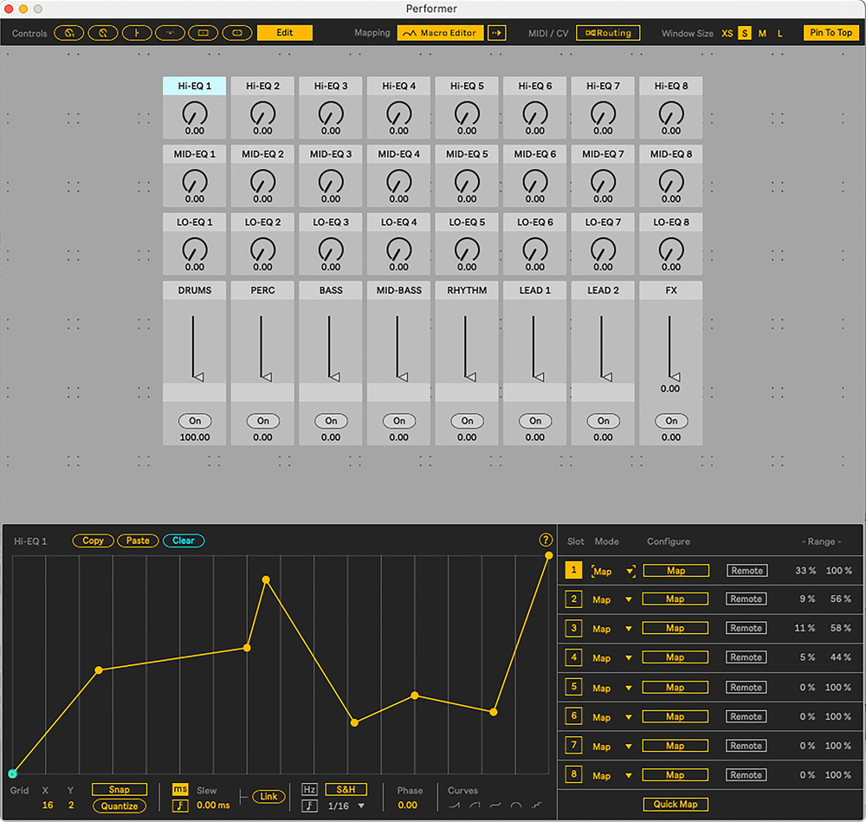Open the slot 5 Mode dropdown
The width and height of the screenshot is (866, 822).
click(x=611, y=688)
